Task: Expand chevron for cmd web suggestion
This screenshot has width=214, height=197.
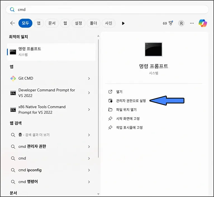Action: click(89, 158)
